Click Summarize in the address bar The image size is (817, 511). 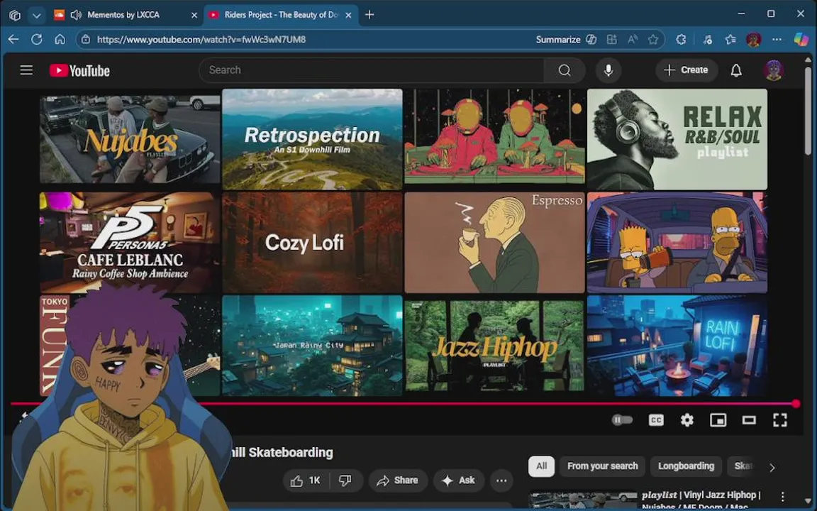[x=557, y=39]
